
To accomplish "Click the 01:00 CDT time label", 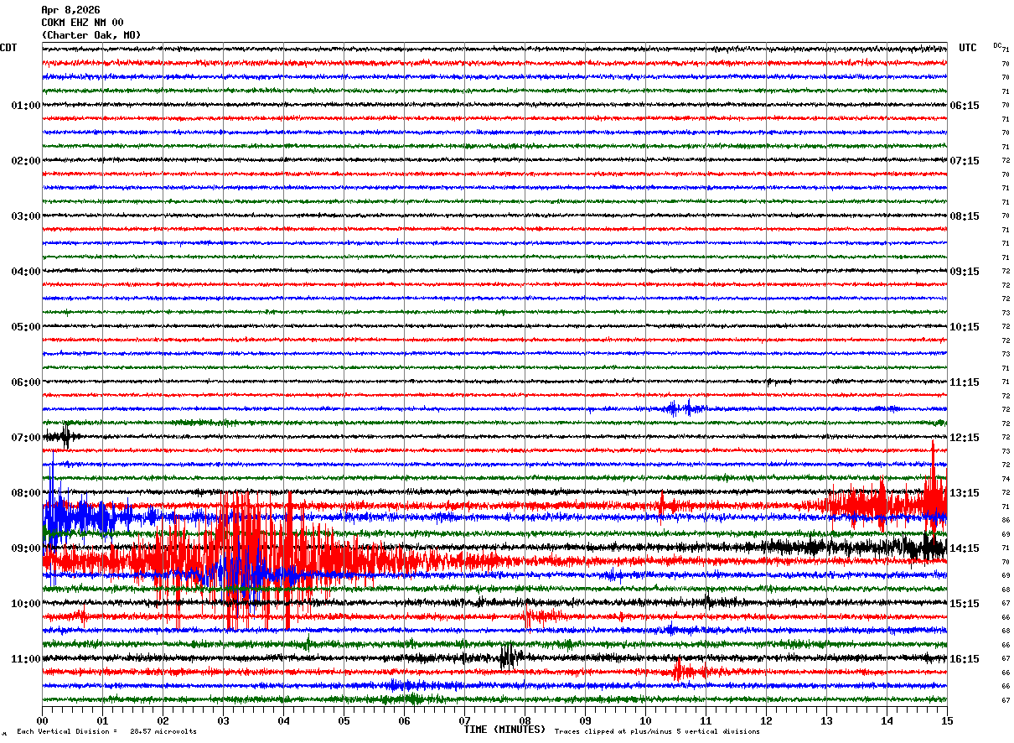I will pyautogui.click(x=26, y=106).
